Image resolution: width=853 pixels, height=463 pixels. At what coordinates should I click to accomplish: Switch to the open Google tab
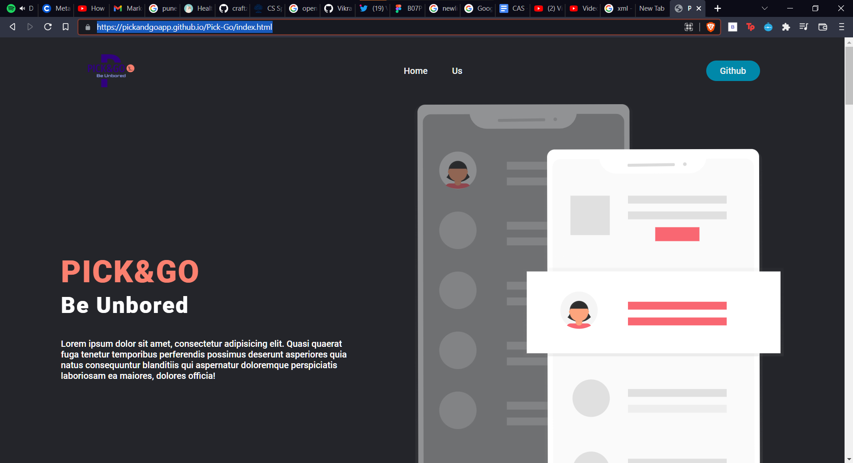coord(303,8)
